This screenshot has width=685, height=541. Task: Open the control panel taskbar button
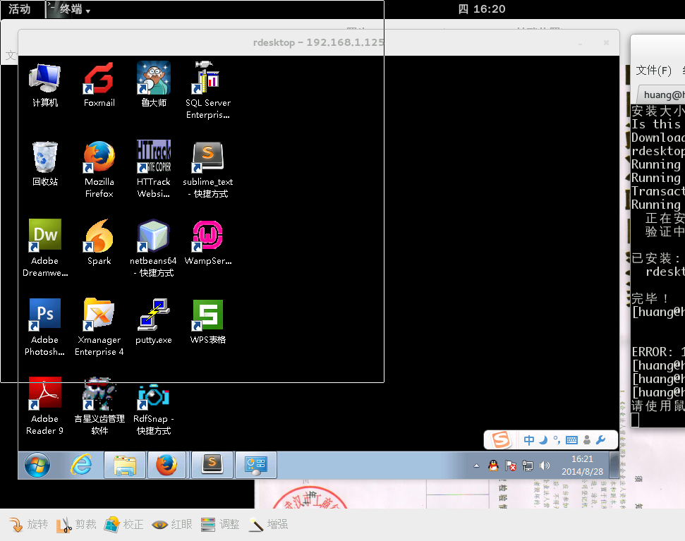(x=255, y=465)
